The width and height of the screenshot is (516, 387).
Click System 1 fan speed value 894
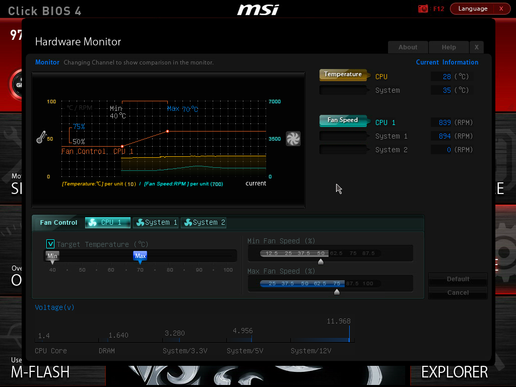click(x=444, y=136)
